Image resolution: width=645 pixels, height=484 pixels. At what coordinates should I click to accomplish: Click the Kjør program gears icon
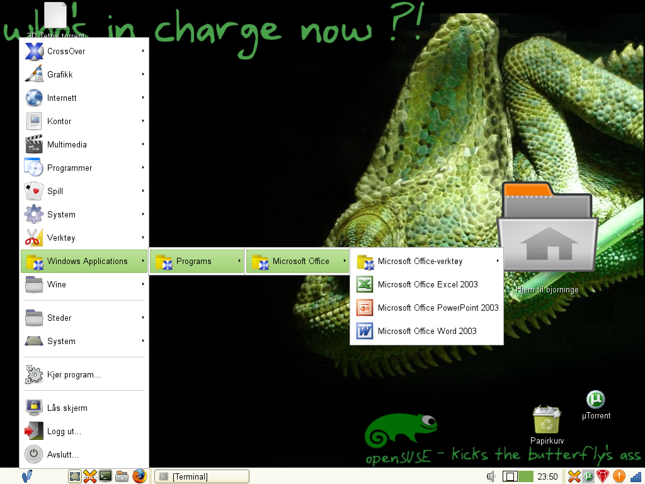[34, 374]
